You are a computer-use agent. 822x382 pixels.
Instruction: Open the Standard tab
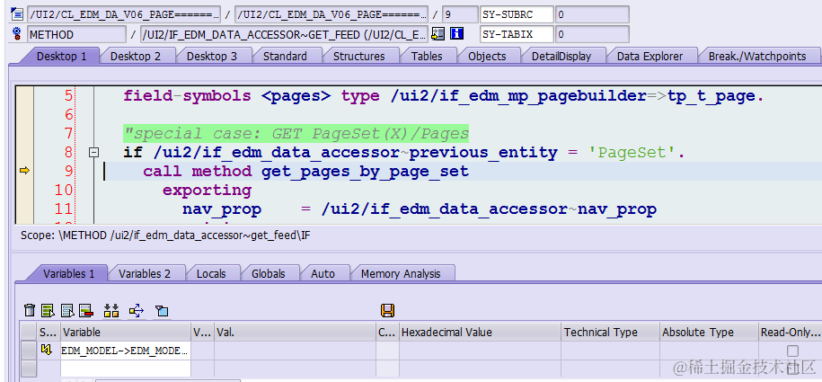tap(285, 56)
